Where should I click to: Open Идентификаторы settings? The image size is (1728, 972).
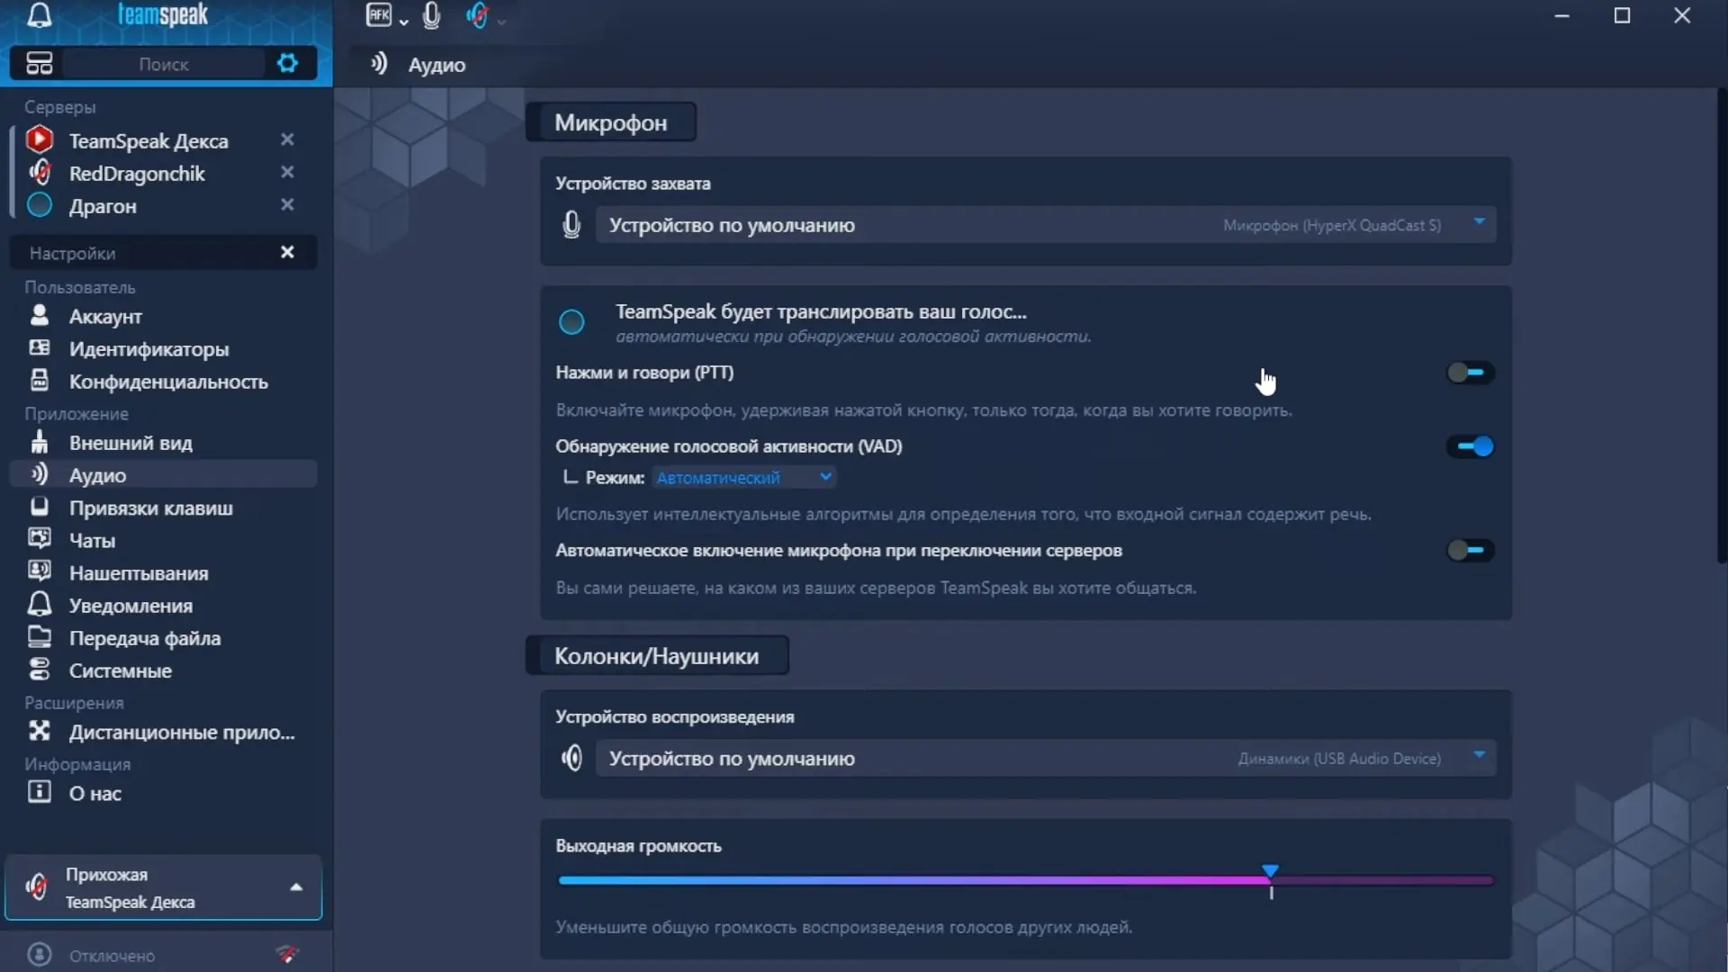(164, 349)
